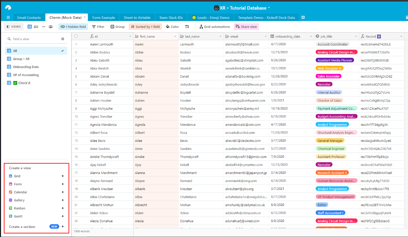Viewport: 408px width, 237px height.
Task: Expand the job_title column dropdown arrow
Action: (356, 36)
